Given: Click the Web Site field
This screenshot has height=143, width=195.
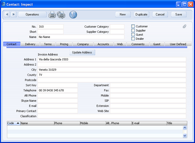Looking at the screenshot, I should [148, 111].
